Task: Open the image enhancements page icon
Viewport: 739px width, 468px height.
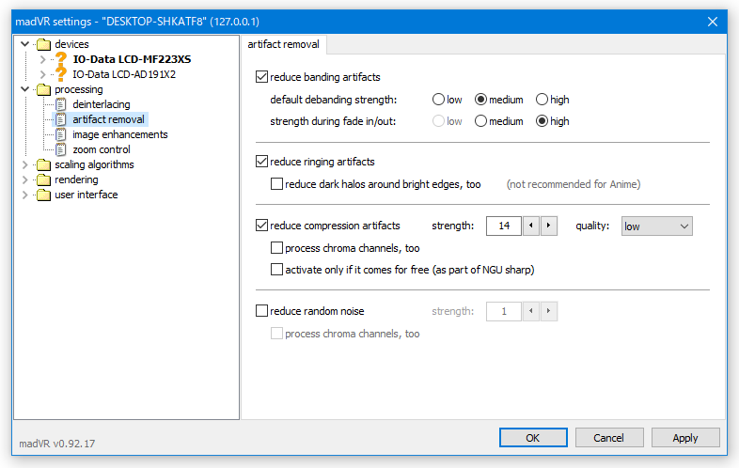Action: click(x=61, y=134)
